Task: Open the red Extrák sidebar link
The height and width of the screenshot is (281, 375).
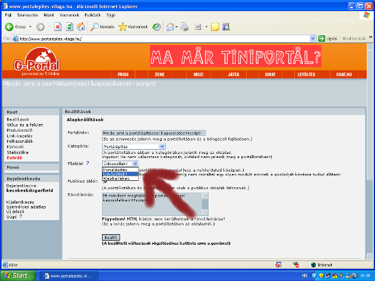Action: pos(14,157)
